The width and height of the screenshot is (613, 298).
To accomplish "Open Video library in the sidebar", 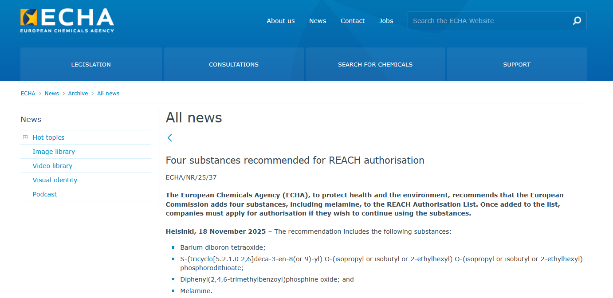I will pos(52,166).
